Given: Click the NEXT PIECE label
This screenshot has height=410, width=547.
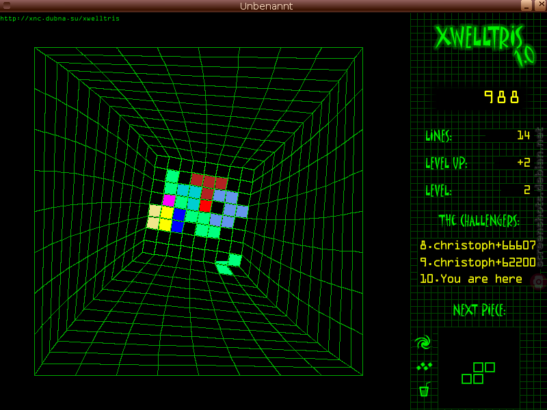Looking at the screenshot, I should point(479,310).
